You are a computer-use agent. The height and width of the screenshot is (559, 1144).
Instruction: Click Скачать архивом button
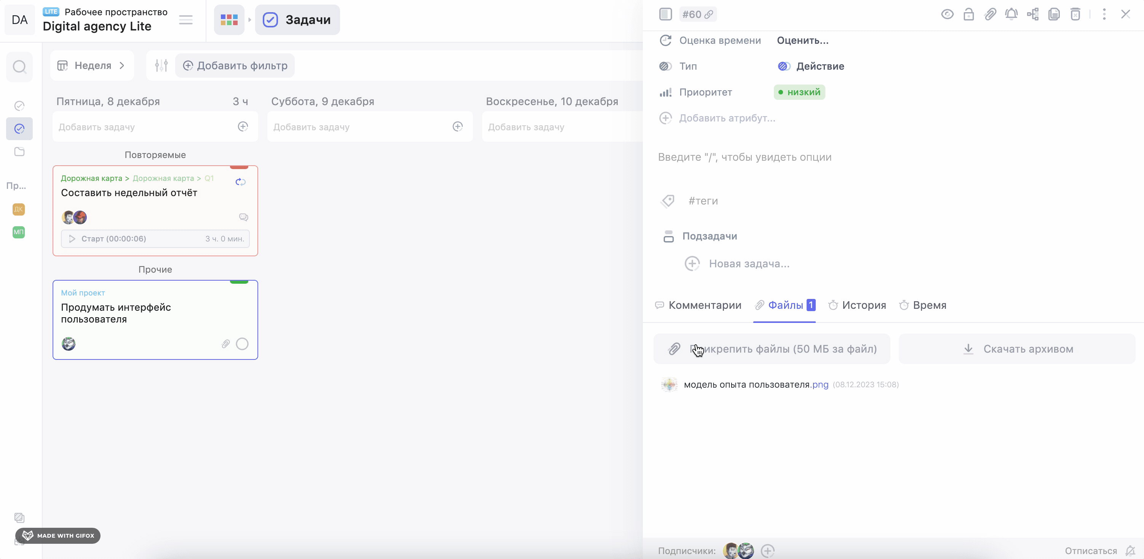tap(1017, 349)
